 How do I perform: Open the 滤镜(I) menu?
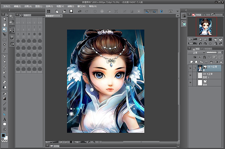71,6
